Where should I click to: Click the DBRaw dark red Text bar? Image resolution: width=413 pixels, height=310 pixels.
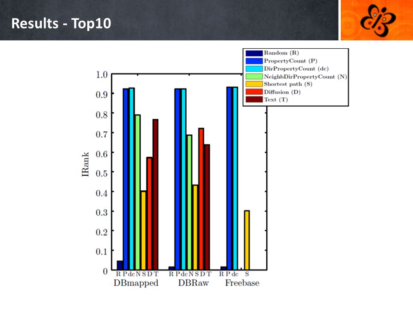[207, 207]
